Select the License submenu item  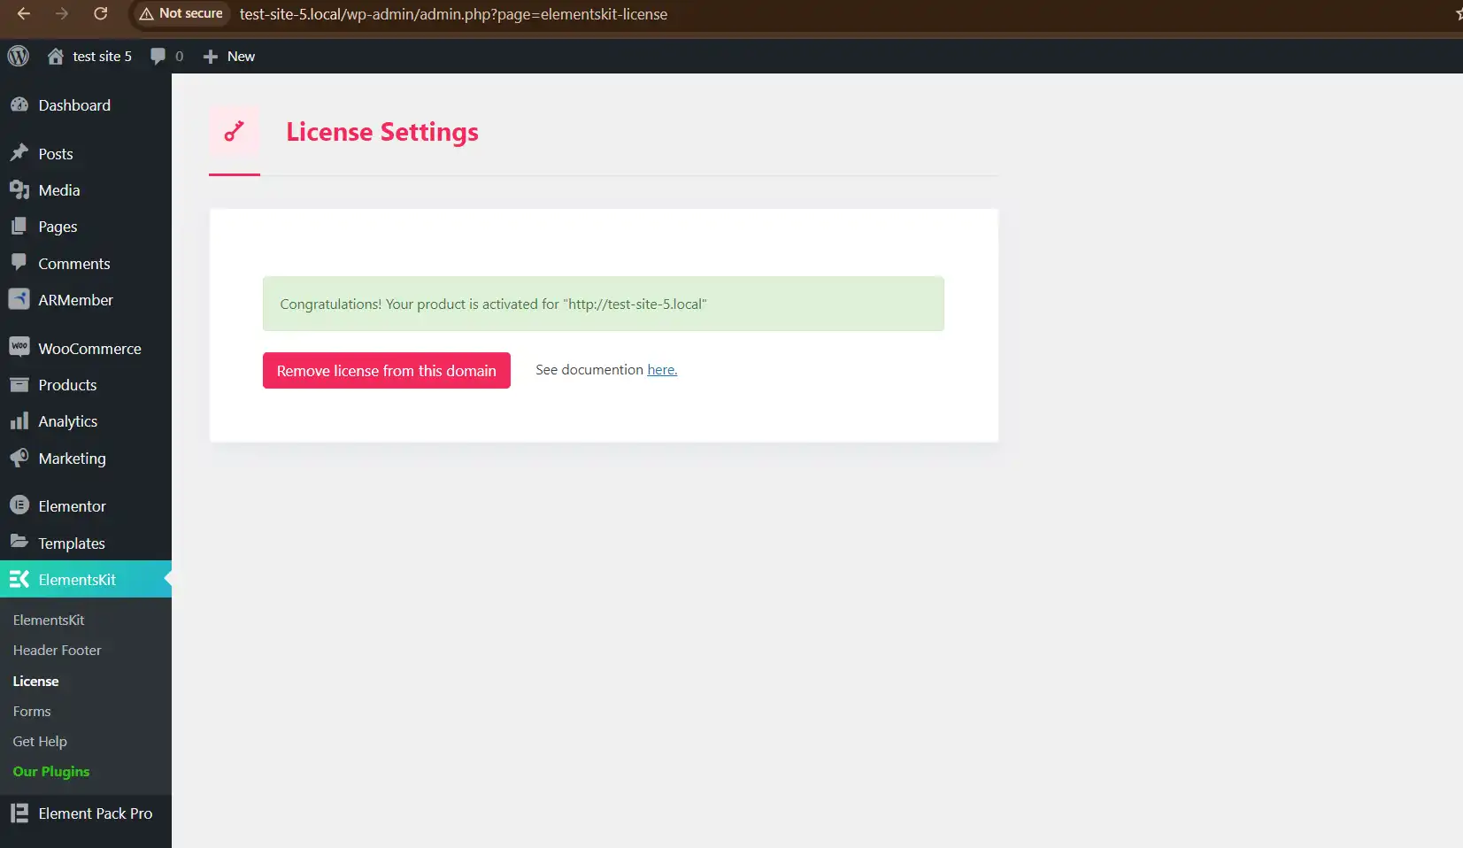pyautogui.click(x=35, y=682)
